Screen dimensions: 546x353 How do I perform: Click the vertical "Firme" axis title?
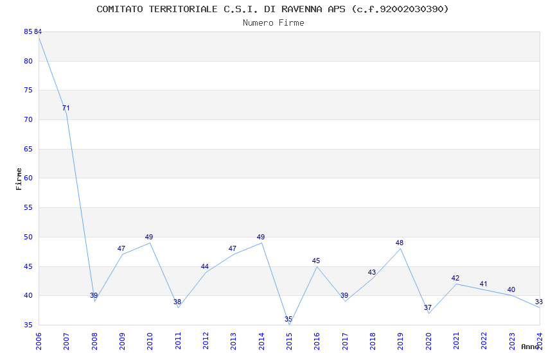[19, 178]
